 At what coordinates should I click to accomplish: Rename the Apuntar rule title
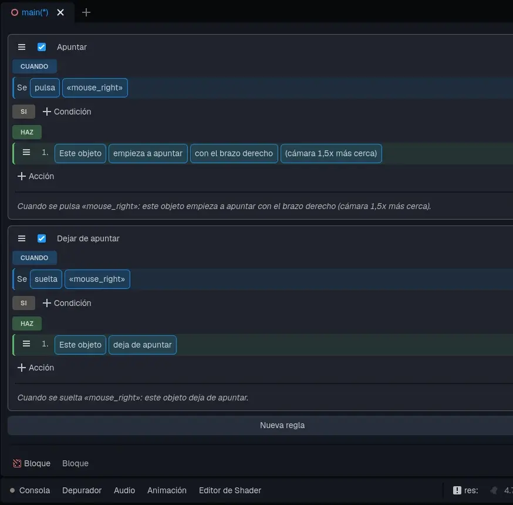[72, 47]
